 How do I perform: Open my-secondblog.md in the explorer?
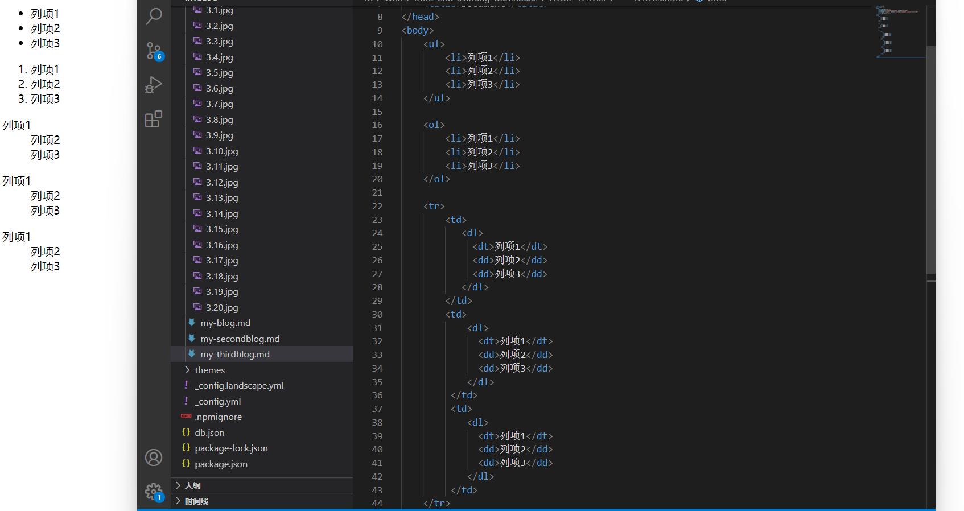tap(240, 339)
